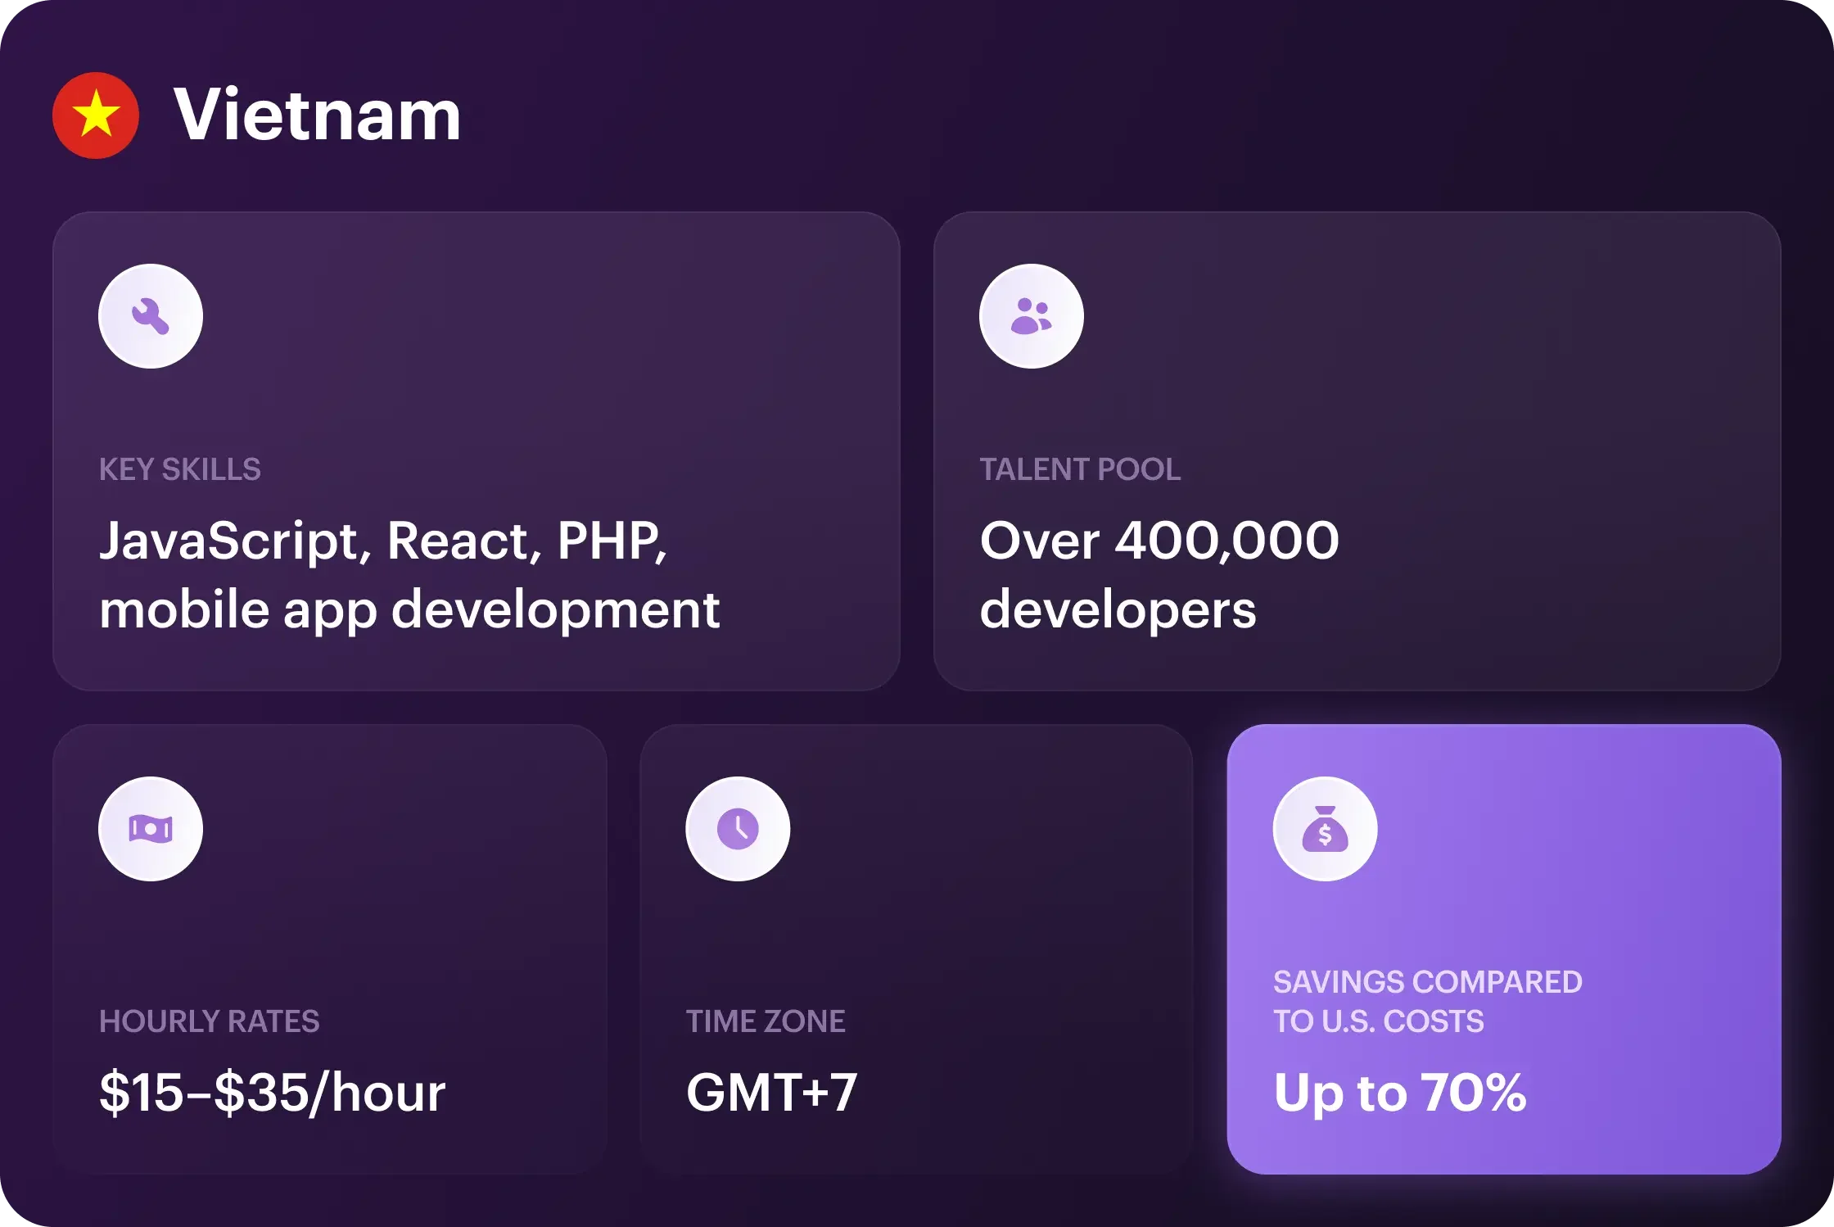Viewport: 1834px width, 1227px height.
Task: Click the banknote icon above Hourly Rates
Action: pos(151,829)
